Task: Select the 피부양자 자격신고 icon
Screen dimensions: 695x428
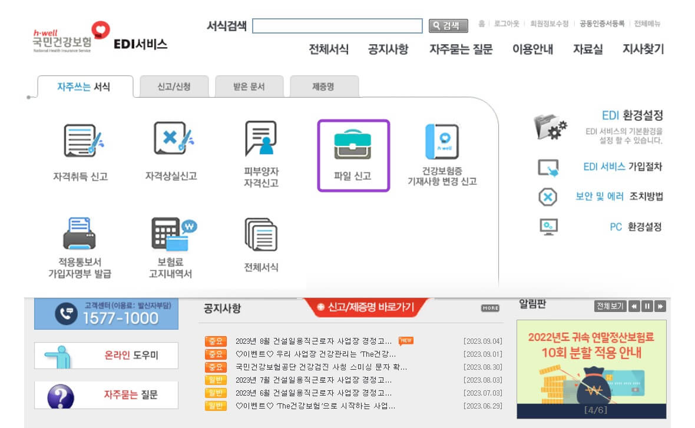Action: pyautogui.click(x=260, y=140)
